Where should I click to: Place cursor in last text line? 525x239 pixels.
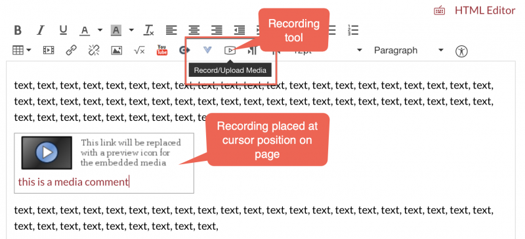[x=116, y=227]
